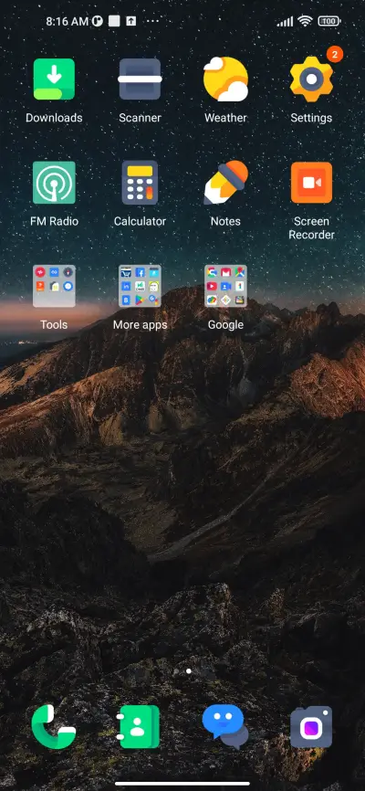Tap the round notification icon beside the clock
This screenshot has width=365, height=791.
98,21
